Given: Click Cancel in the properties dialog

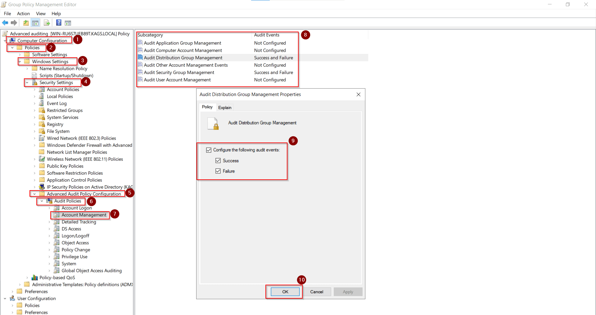Looking at the screenshot, I should coord(317,291).
